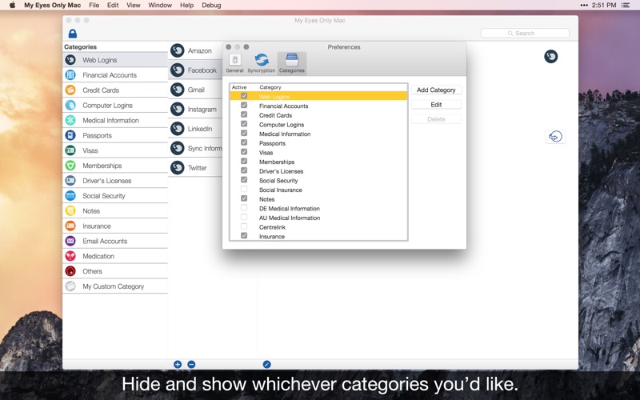Open the Syncryption preferences tab
This screenshot has width=640, height=400.
[262, 63]
